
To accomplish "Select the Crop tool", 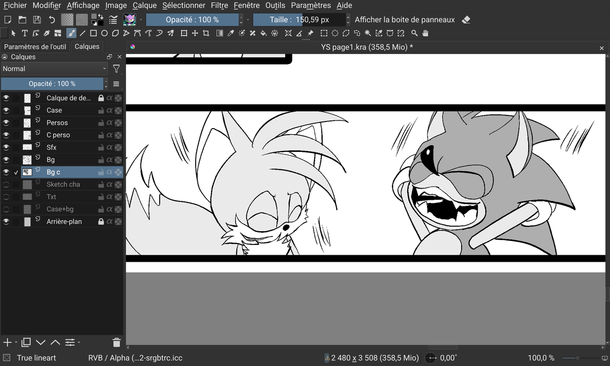I will click(x=206, y=34).
